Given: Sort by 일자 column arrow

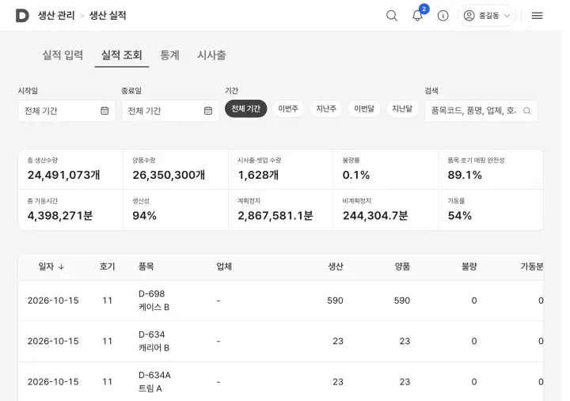Looking at the screenshot, I should pos(61,267).
